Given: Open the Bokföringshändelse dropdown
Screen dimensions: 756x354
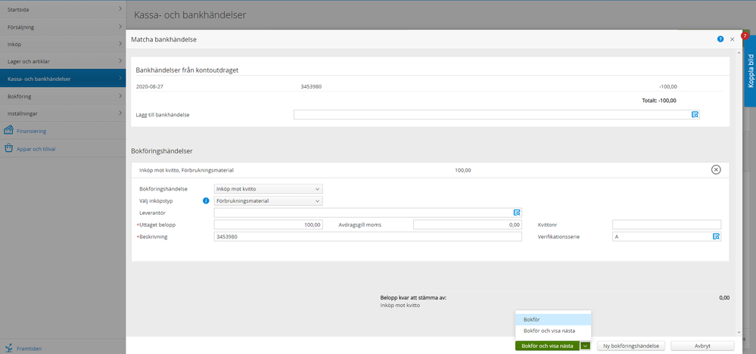Looking at the screenshot, I should 269,189.
